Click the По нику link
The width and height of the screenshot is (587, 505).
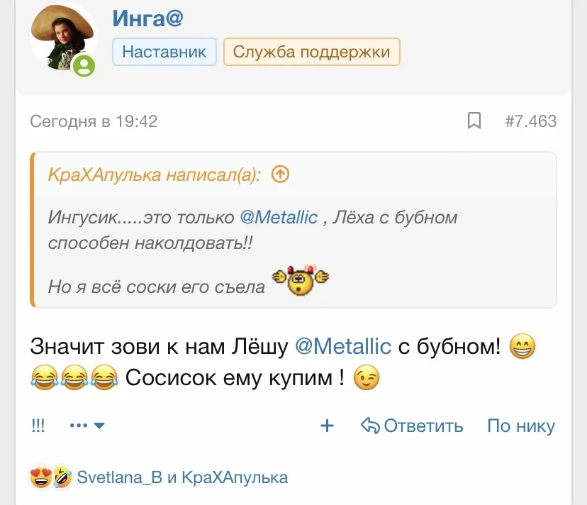click(x=521, y=426)
